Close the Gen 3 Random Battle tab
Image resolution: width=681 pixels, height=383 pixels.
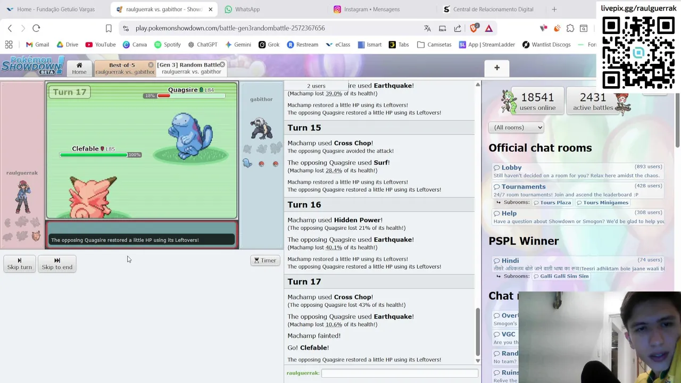pos(222,65)
